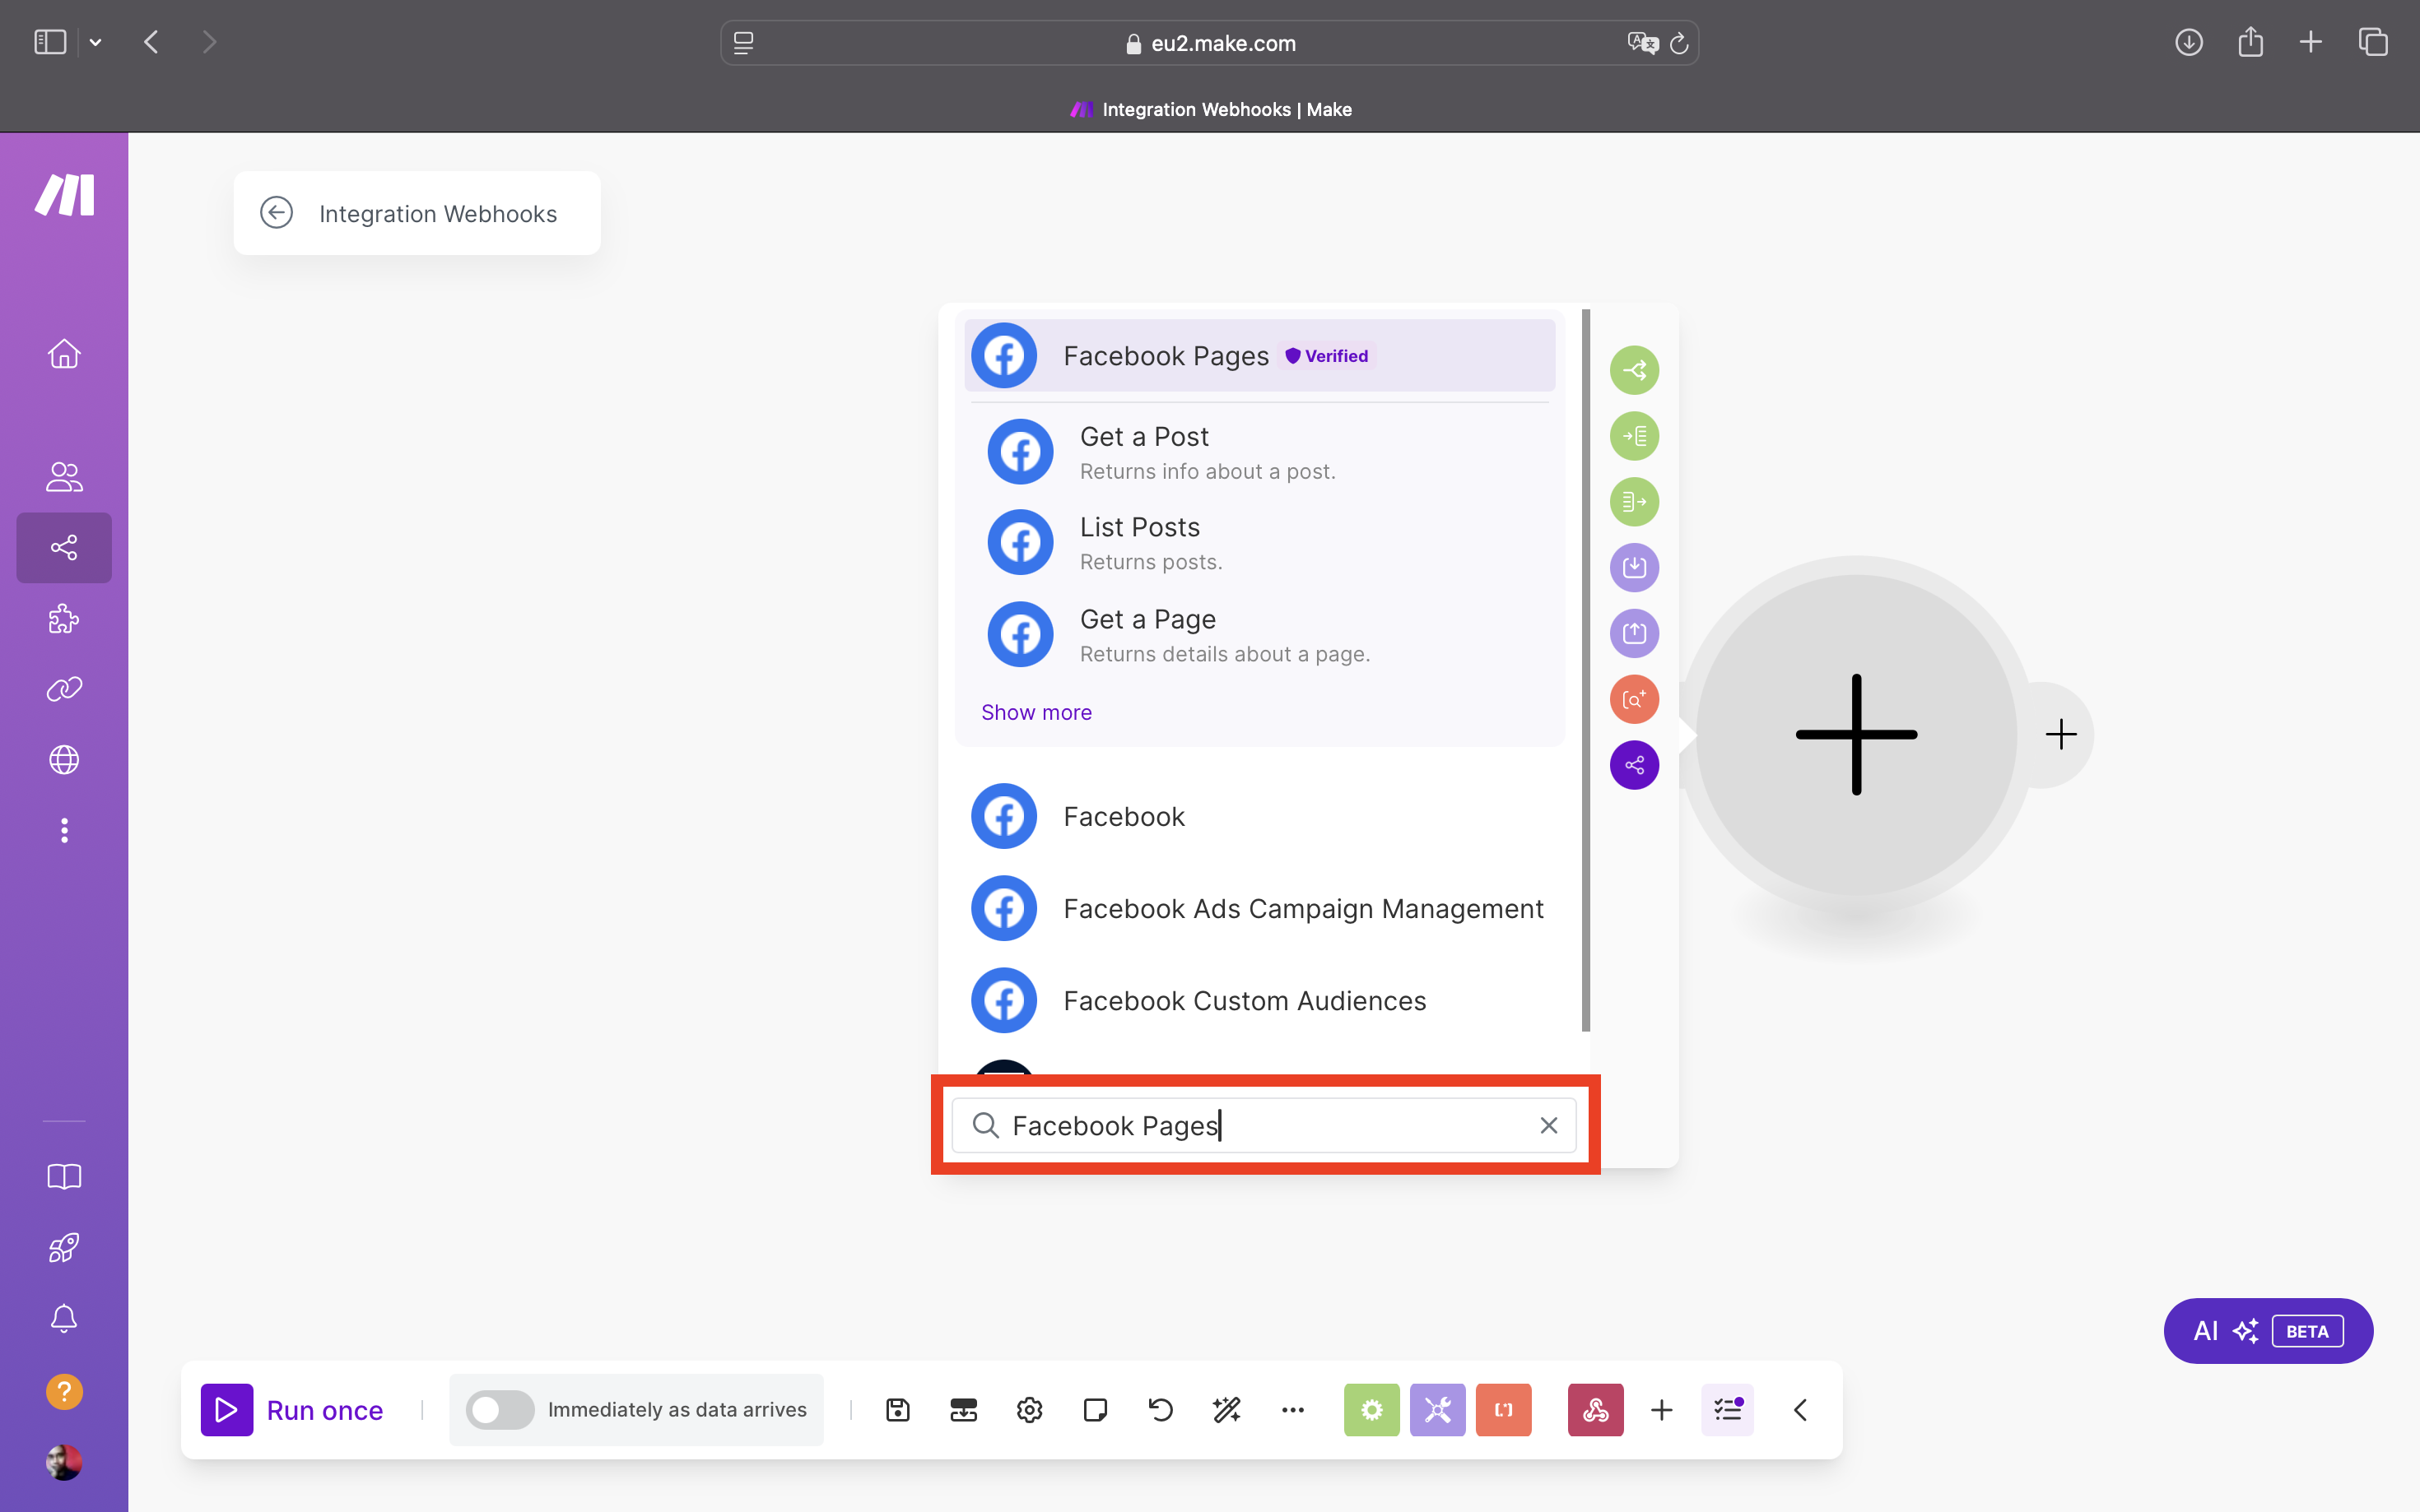The width and height of the screenshot is (2420, 1512).
Task: Open Safari downloads icon
Action: pos(2189,42)
